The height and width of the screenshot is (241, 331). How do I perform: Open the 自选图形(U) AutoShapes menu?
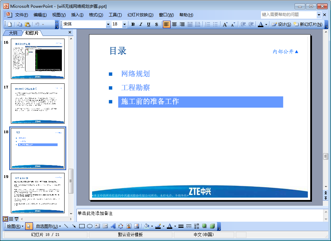click(48, 226)
